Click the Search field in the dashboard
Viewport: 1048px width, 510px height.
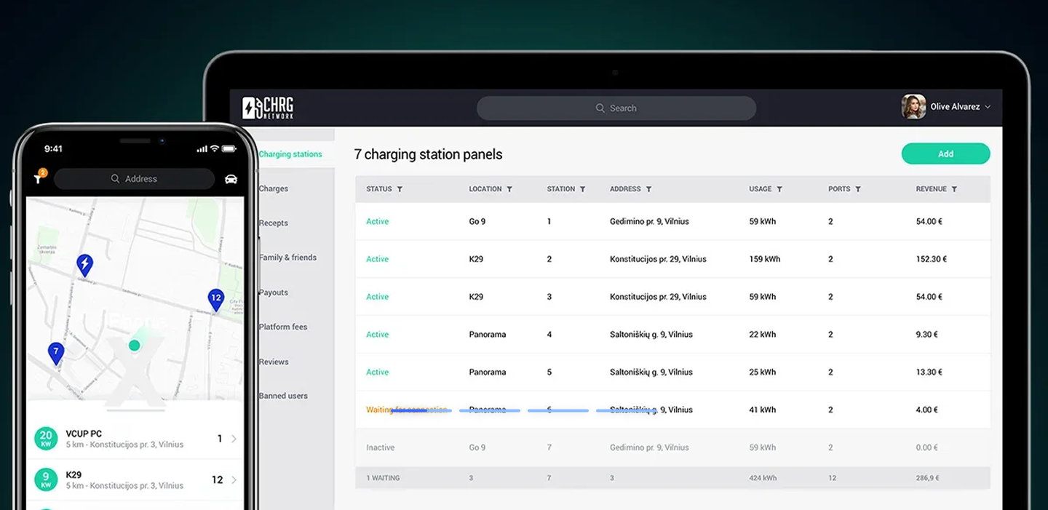tap(616, 108)
